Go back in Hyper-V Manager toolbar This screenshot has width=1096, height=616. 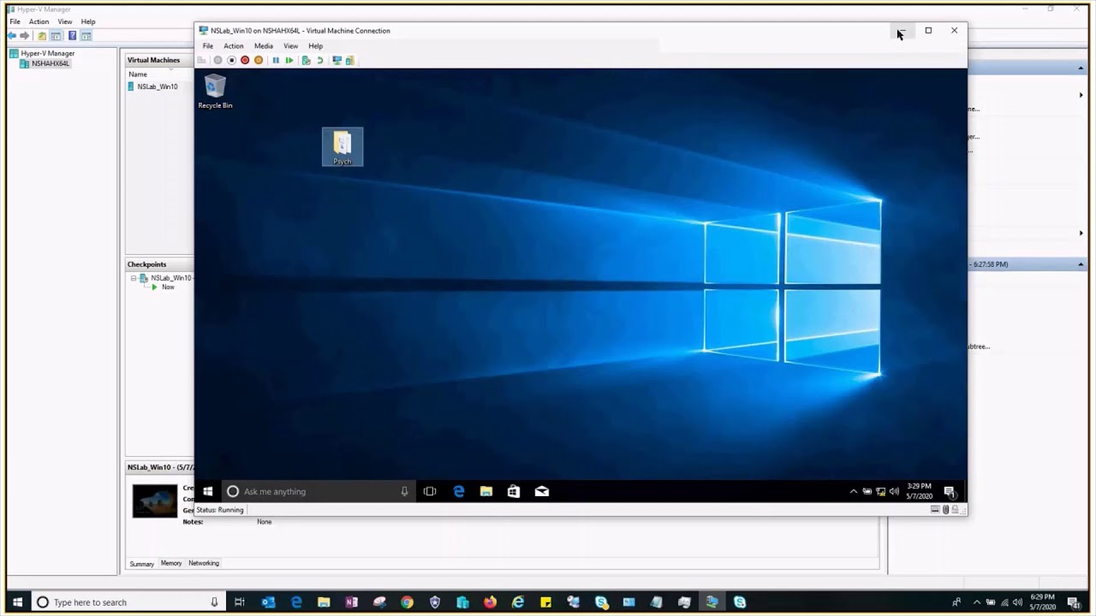click(x=12, y=36)
